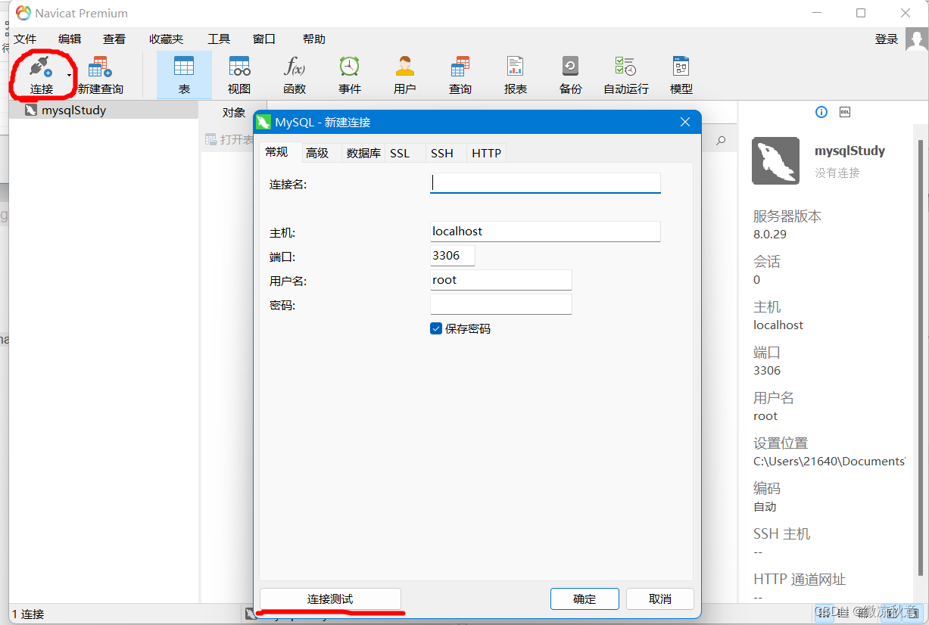Open the View (视图) toolbar icon
The width and height of the screenshot is (929, 625).
click(239, 67)
